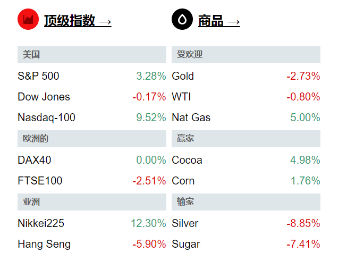347x261 pixels.
Task: Select the DAX40 index
Action: tap(35, 160)
